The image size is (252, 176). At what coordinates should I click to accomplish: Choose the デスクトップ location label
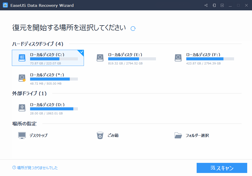(38, 135)
